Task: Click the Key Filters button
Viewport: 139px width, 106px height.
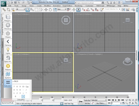Action: click(x=100, y=103)
